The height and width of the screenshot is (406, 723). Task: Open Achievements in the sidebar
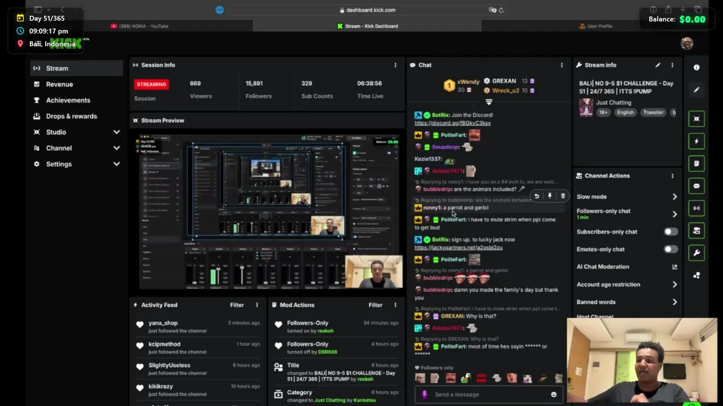coord(68,100)
